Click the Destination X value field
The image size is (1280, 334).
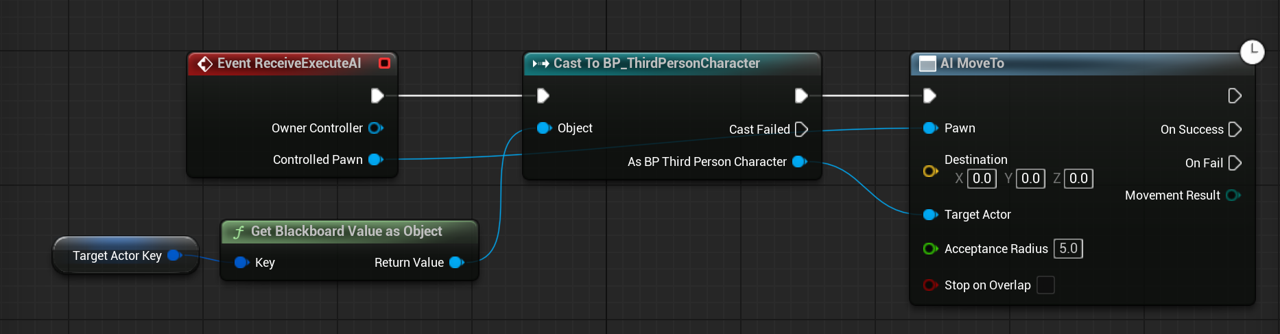coord(982,178)
